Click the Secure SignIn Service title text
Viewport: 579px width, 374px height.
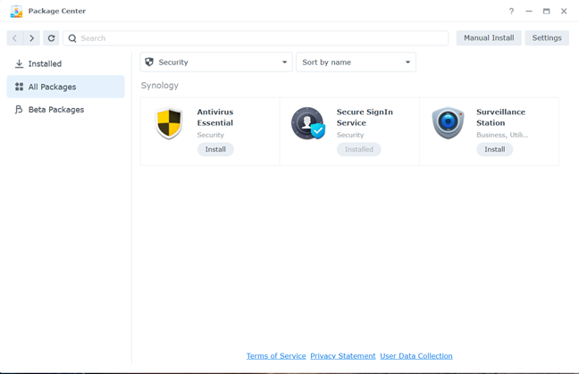tap(365, 117)
